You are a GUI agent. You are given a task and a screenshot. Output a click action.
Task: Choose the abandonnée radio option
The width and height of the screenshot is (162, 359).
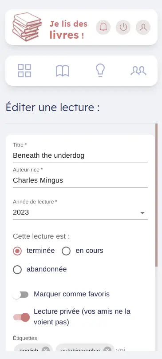[17, 270]
